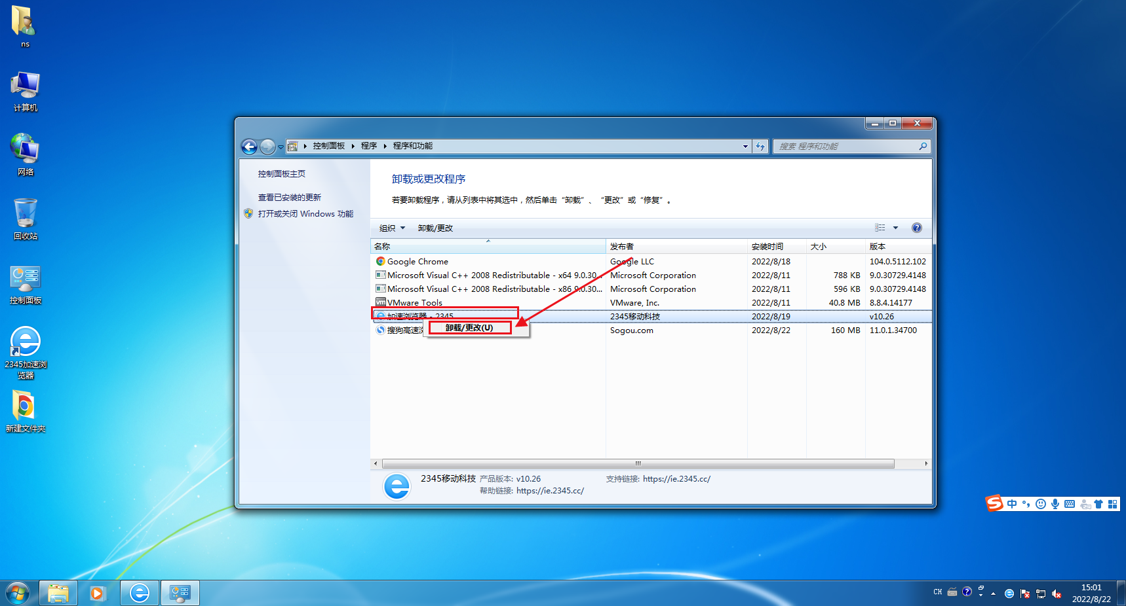This screenshot has height=606, width=1126.
Task: Open the 支持链接 https://ie.2345.cc/ link
Action: pyautogui.click(x=676, y=479)
